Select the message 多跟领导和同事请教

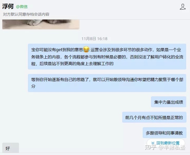point(164,133)
